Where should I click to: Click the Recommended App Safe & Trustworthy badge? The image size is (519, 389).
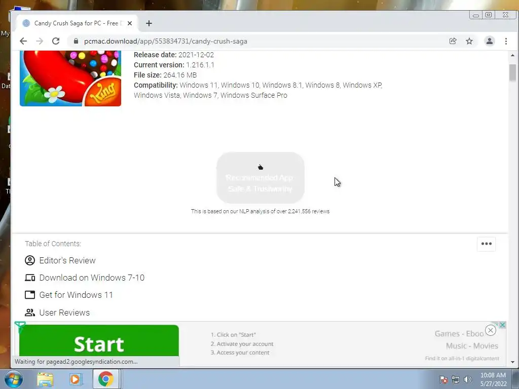click(x=261, y=178)
